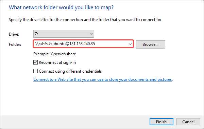Select the ubuntu@131.153.240.35 text in Folder box
This screenshot has height=129, width=204.
point(74,44)
